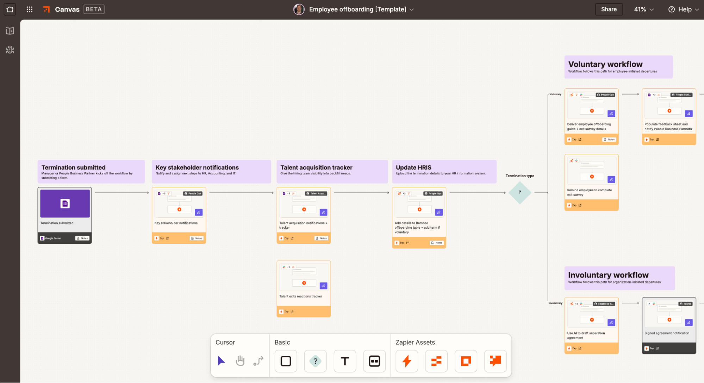704x383 pixels.
Task: Open the 41% zoom level dropdown
Action: click(643, 9)
